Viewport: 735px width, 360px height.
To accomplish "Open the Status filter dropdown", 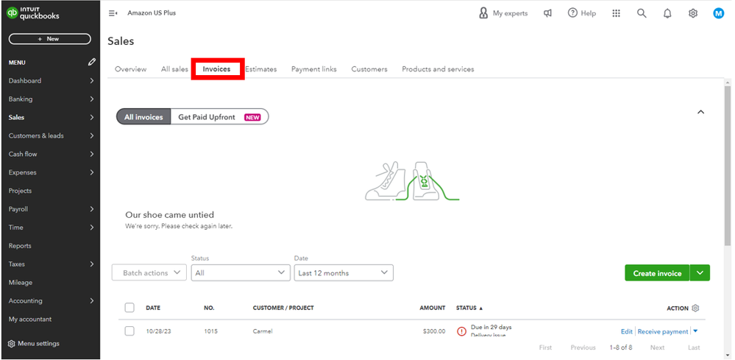I will pyautogui.click(x=241, y=273).
